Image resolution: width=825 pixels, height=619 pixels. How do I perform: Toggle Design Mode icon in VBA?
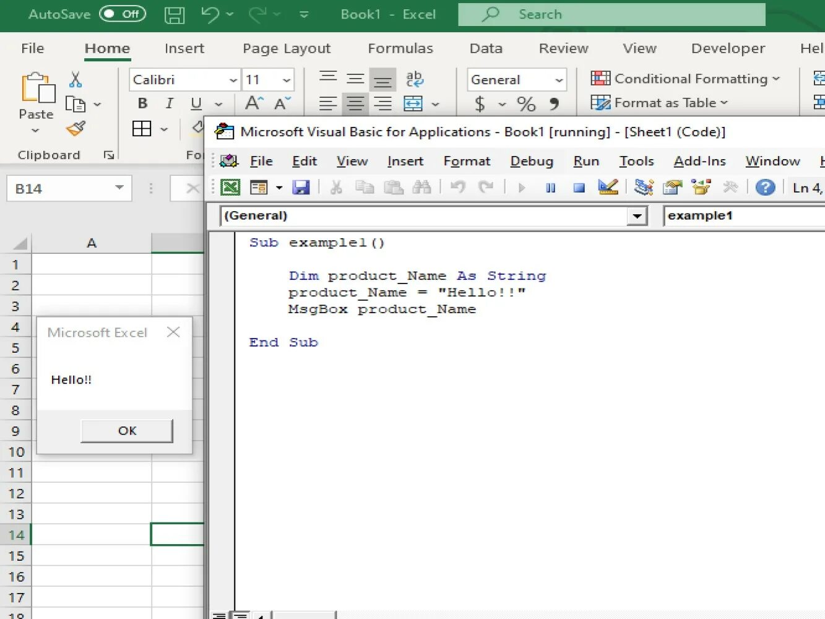coord(608,187)
